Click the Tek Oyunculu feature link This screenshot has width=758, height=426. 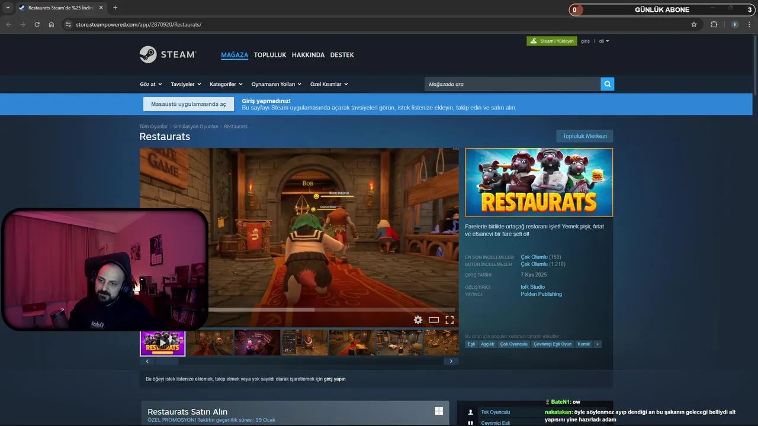(x=495, y=412)
